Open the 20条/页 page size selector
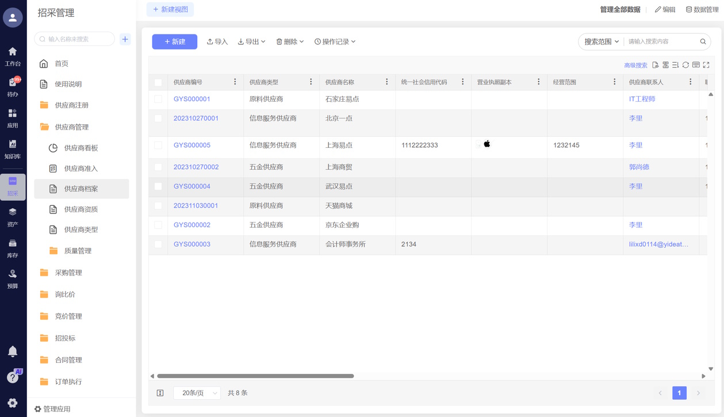724x417 pixels. coord(197,393)
